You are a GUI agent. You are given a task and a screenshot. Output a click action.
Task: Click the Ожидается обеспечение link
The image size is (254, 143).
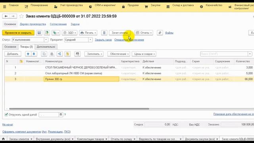[x=129, y=40]
